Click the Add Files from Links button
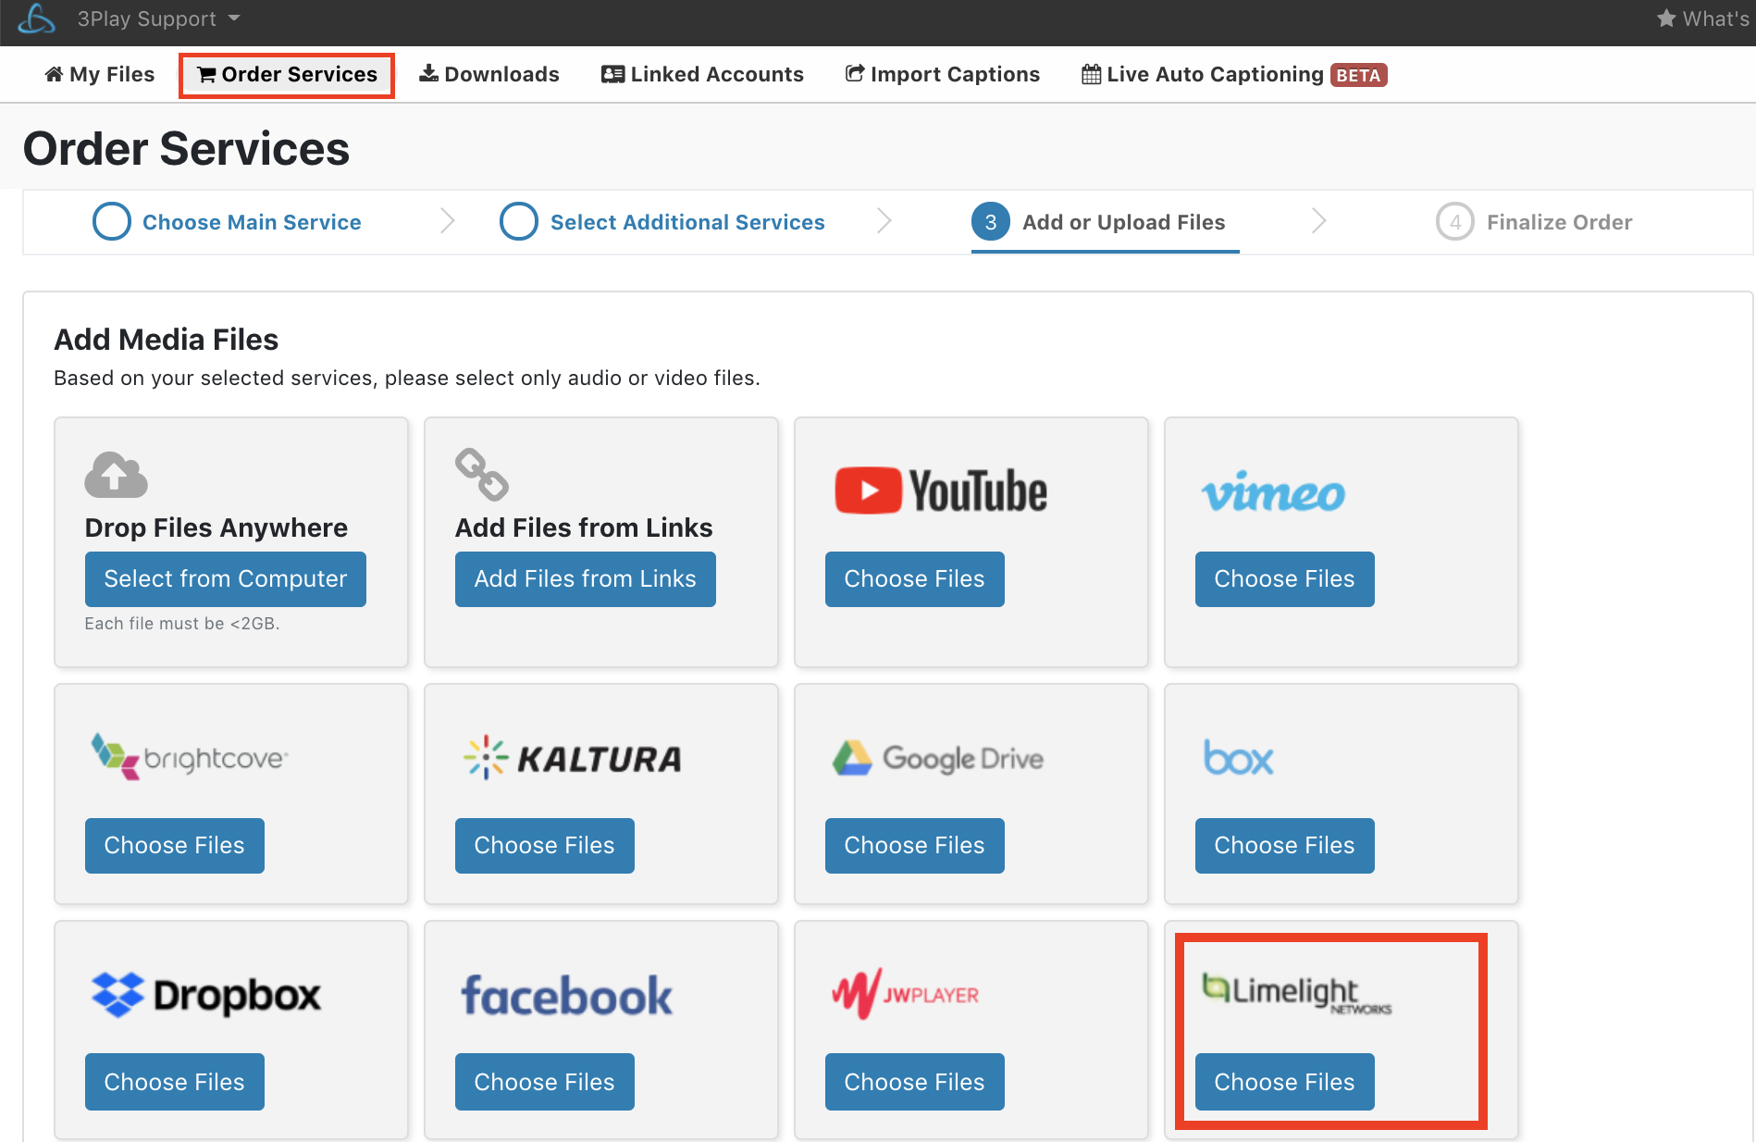The height and width of the screenshot is (1142, 1756). click(x=586, y=579)
